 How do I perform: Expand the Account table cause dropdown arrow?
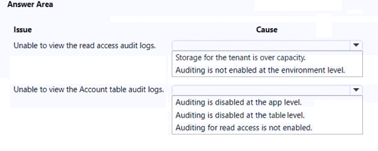click(356, 90)
